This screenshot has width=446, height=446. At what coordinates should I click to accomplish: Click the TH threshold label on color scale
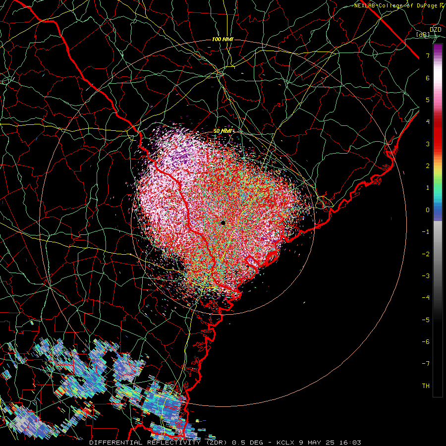tap(426, 386)
